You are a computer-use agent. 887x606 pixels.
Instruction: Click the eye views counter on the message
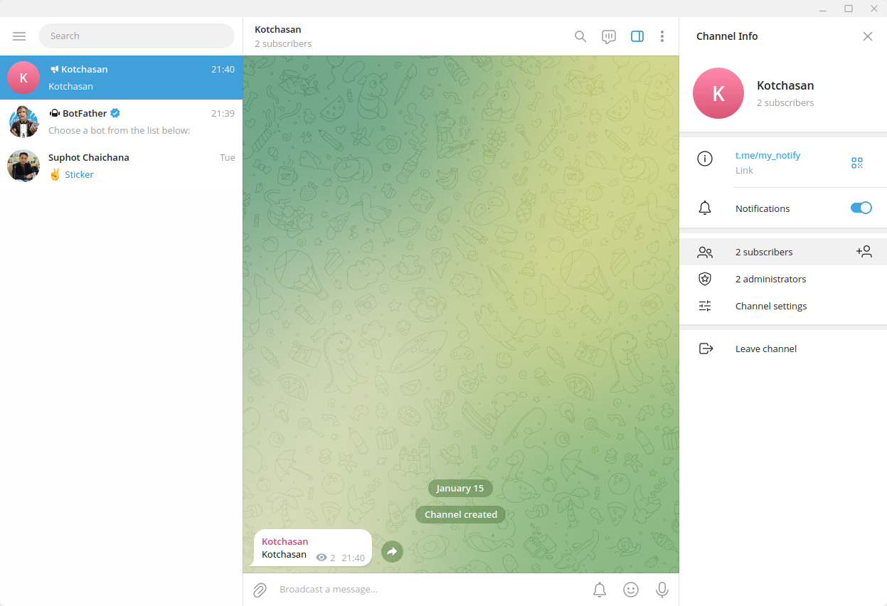click(x=325, y=558)
